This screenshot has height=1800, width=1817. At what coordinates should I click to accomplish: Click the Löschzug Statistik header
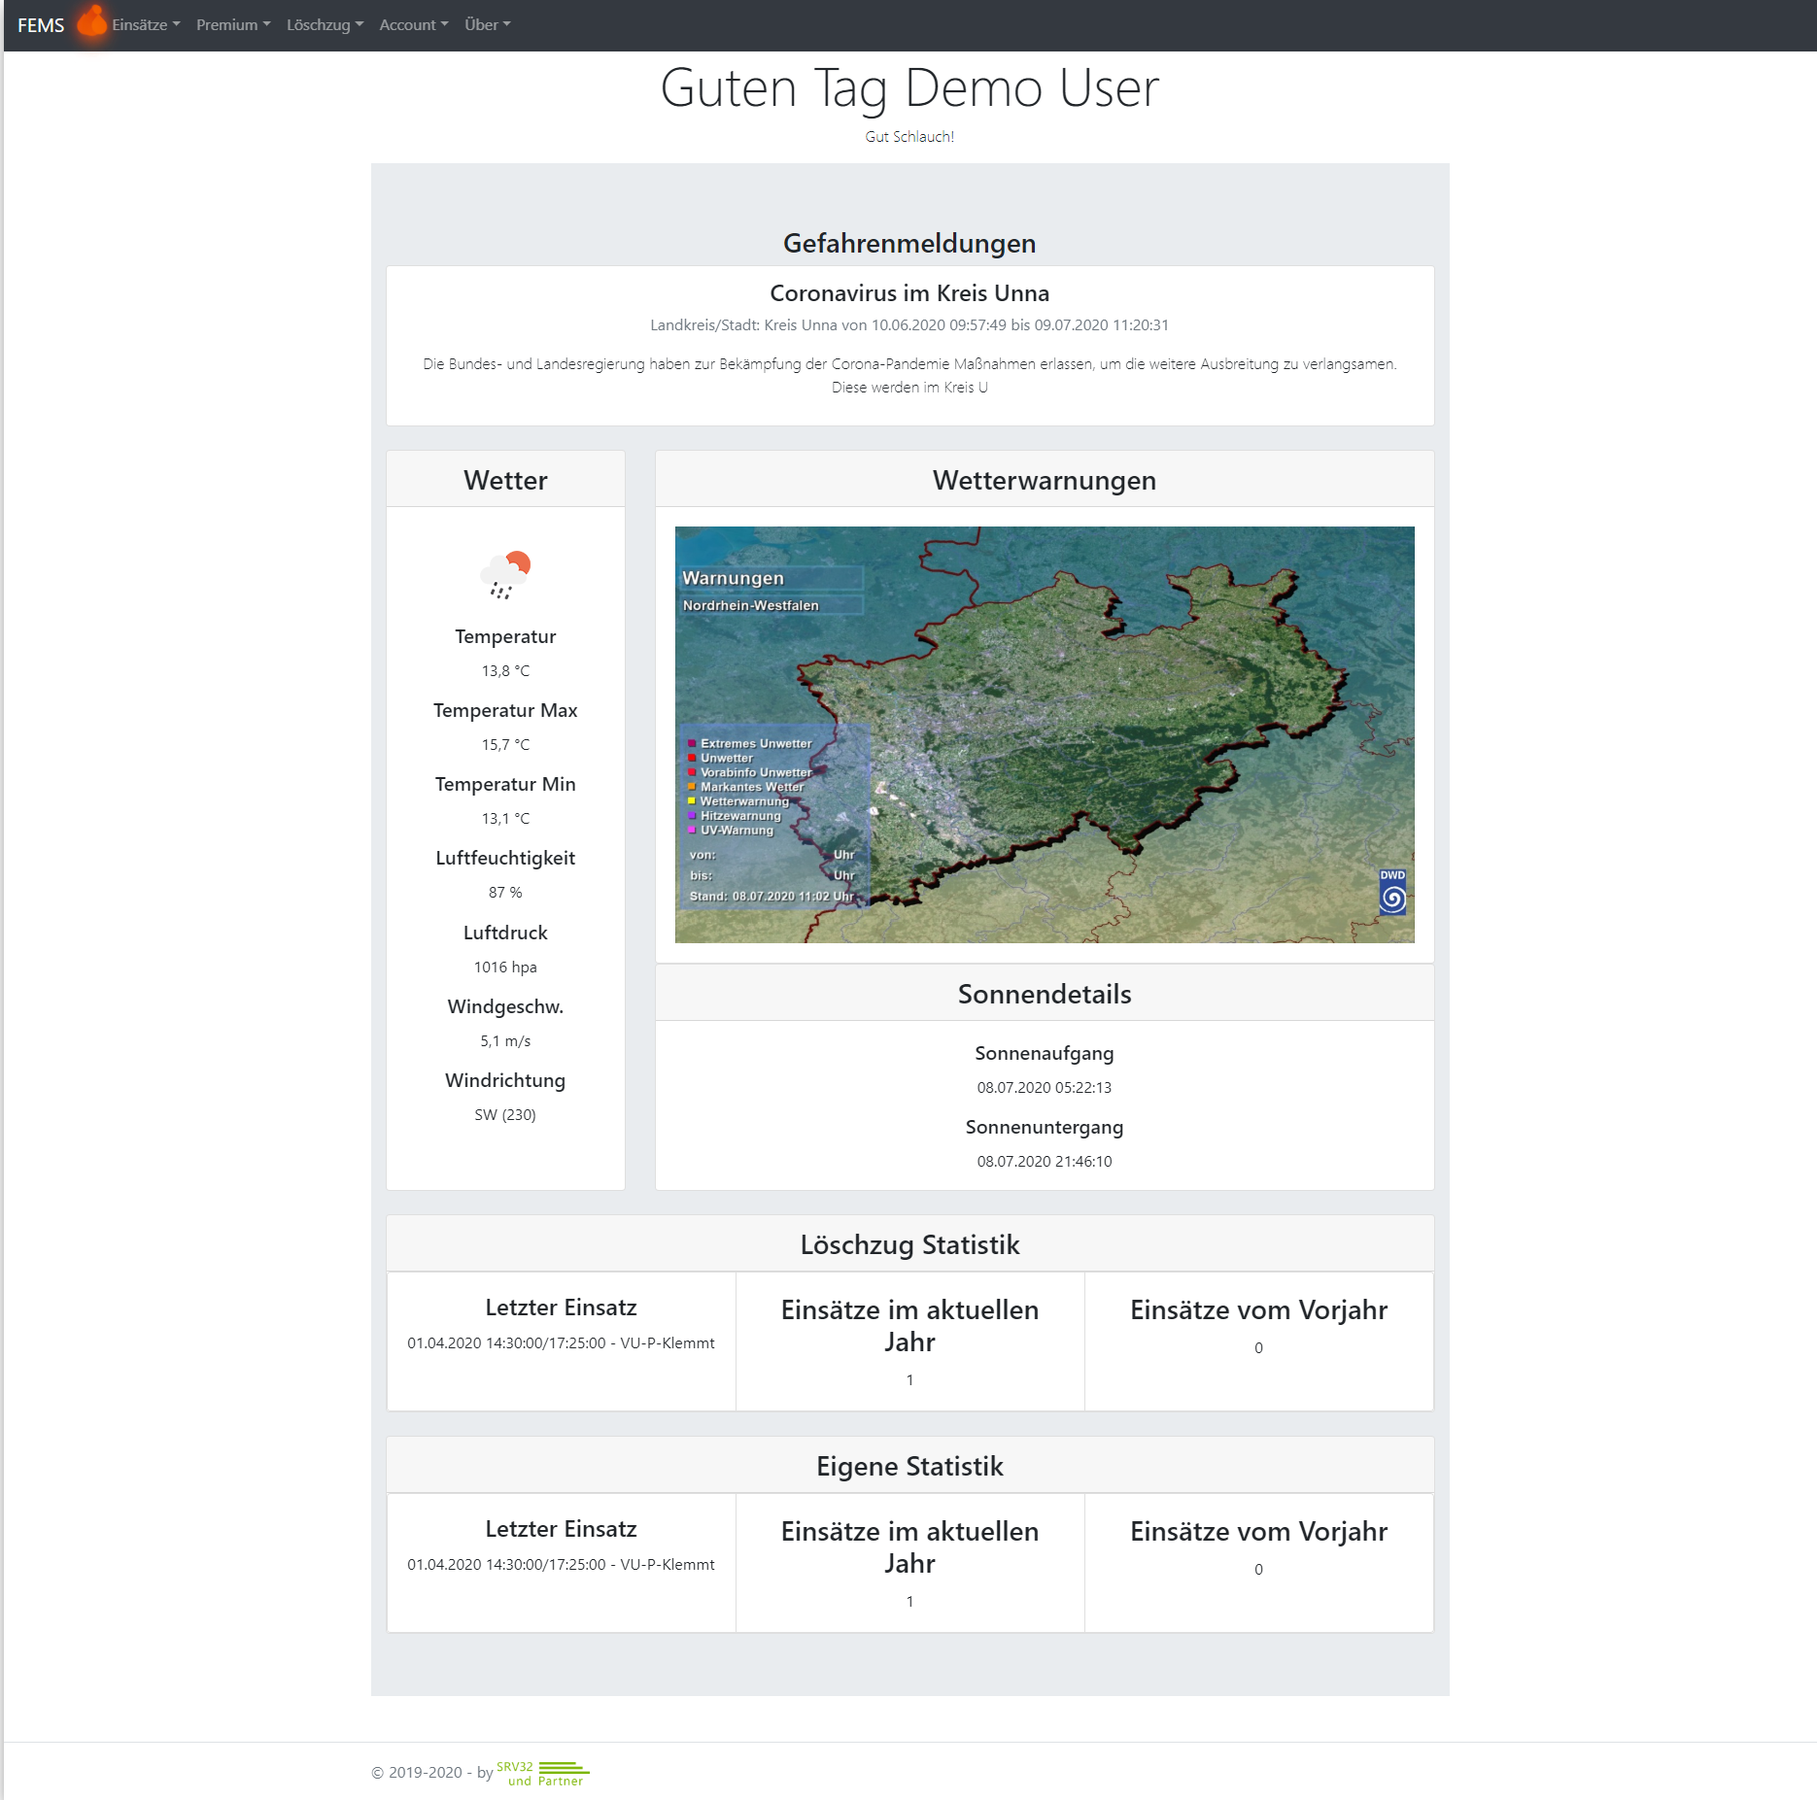coord(909,1244)
